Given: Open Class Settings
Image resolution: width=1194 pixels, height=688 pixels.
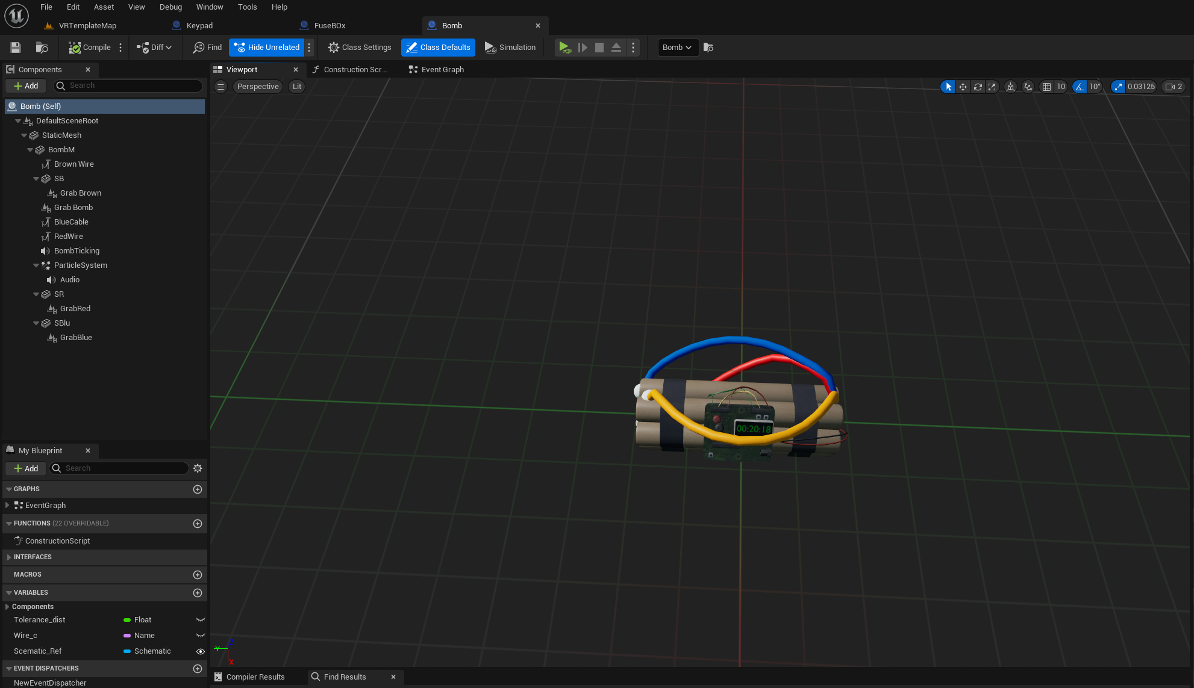Looking at the screenshot, I should [360, 48].
